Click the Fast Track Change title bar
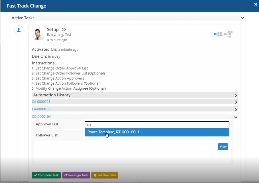Image resolution: width=259 pixels, height=183 pixels. click(126, 6)
